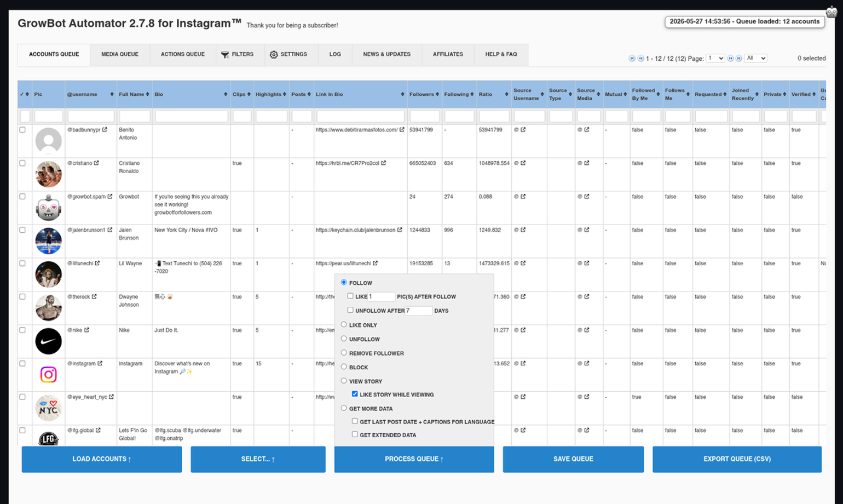Open the 'All' rows-per-page dropdown
Image resolution: width=843 pixels, height=504 pixels.
(x=756, y=58)
